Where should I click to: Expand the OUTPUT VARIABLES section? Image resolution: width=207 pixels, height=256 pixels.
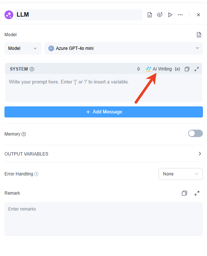point(104,154)
